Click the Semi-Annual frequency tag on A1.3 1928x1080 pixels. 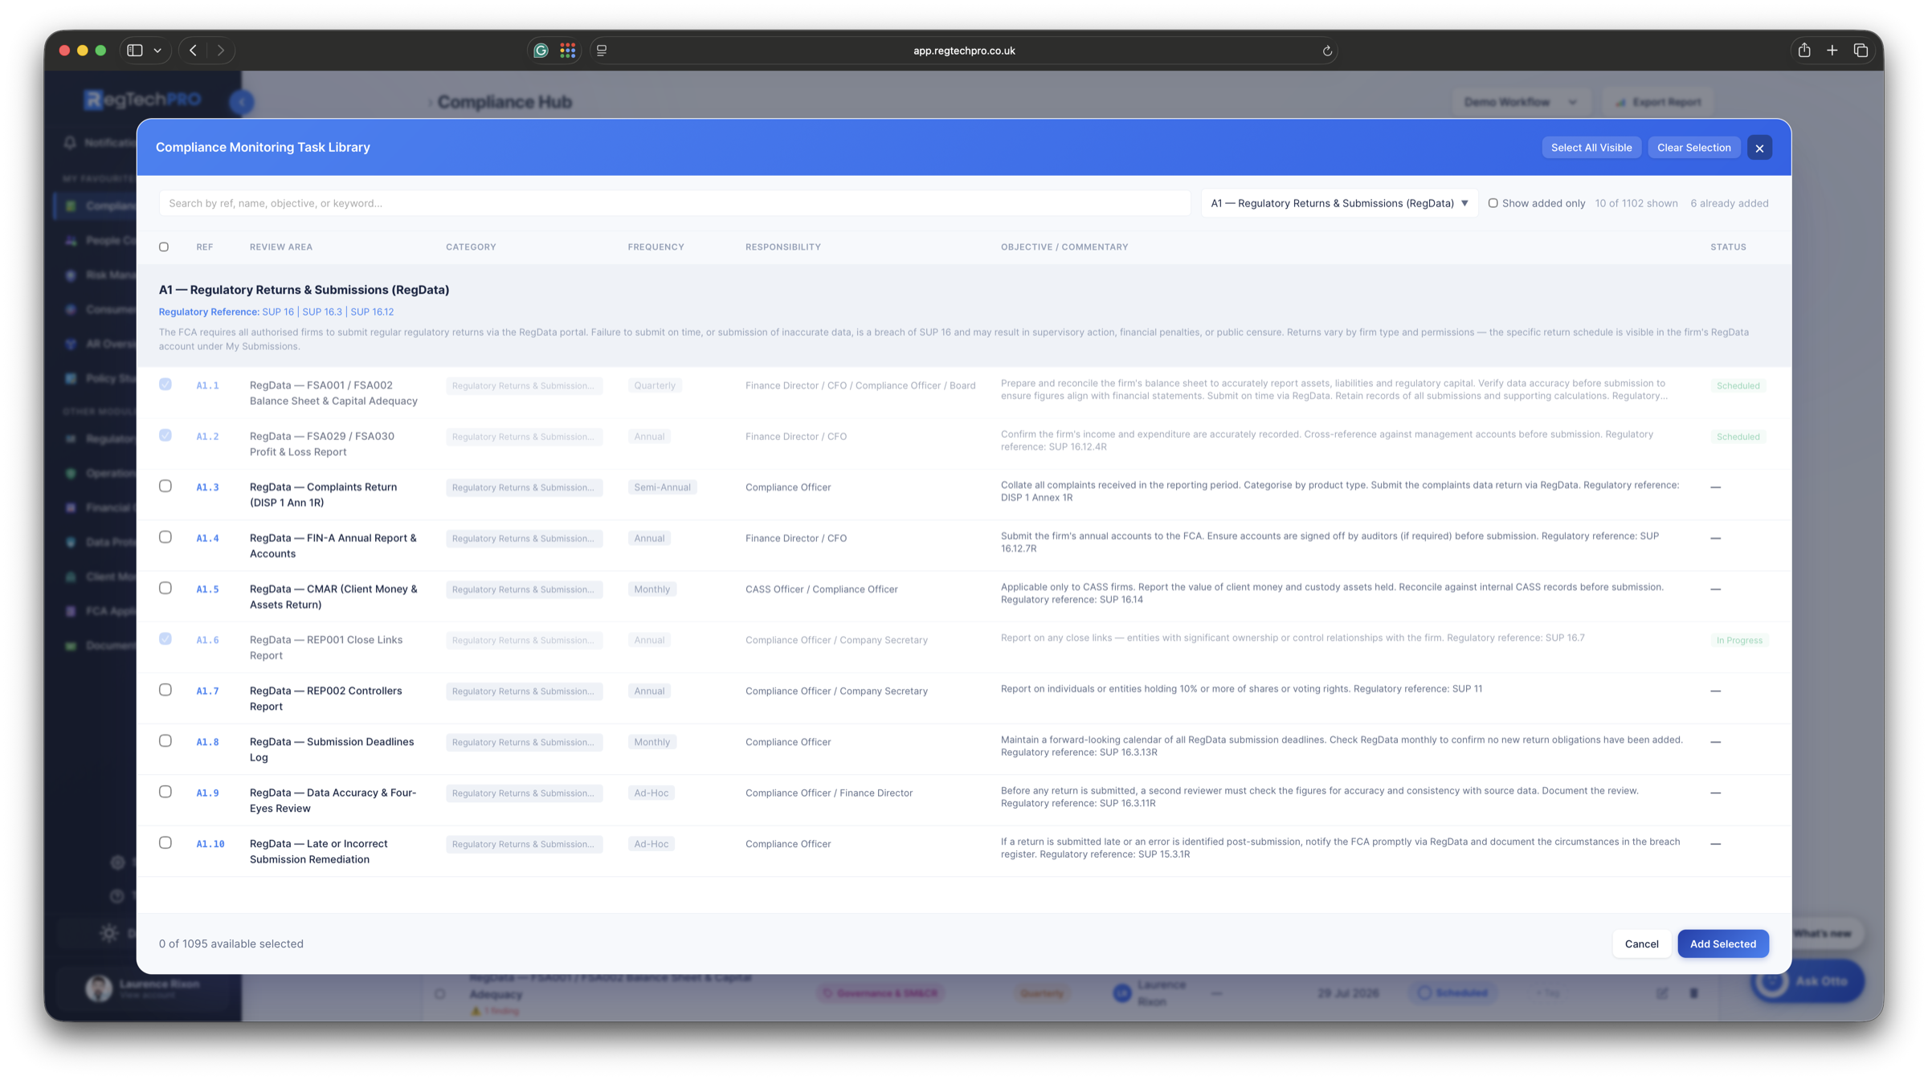(662, 487)
